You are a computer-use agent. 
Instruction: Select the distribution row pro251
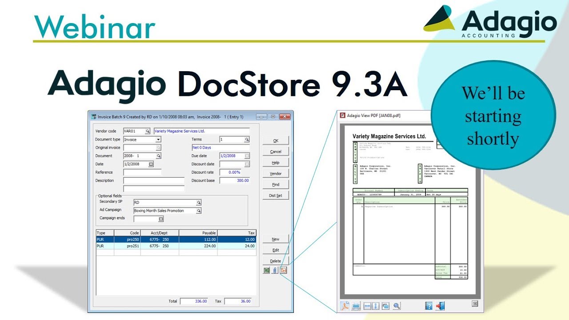click(x=176, y=246)
